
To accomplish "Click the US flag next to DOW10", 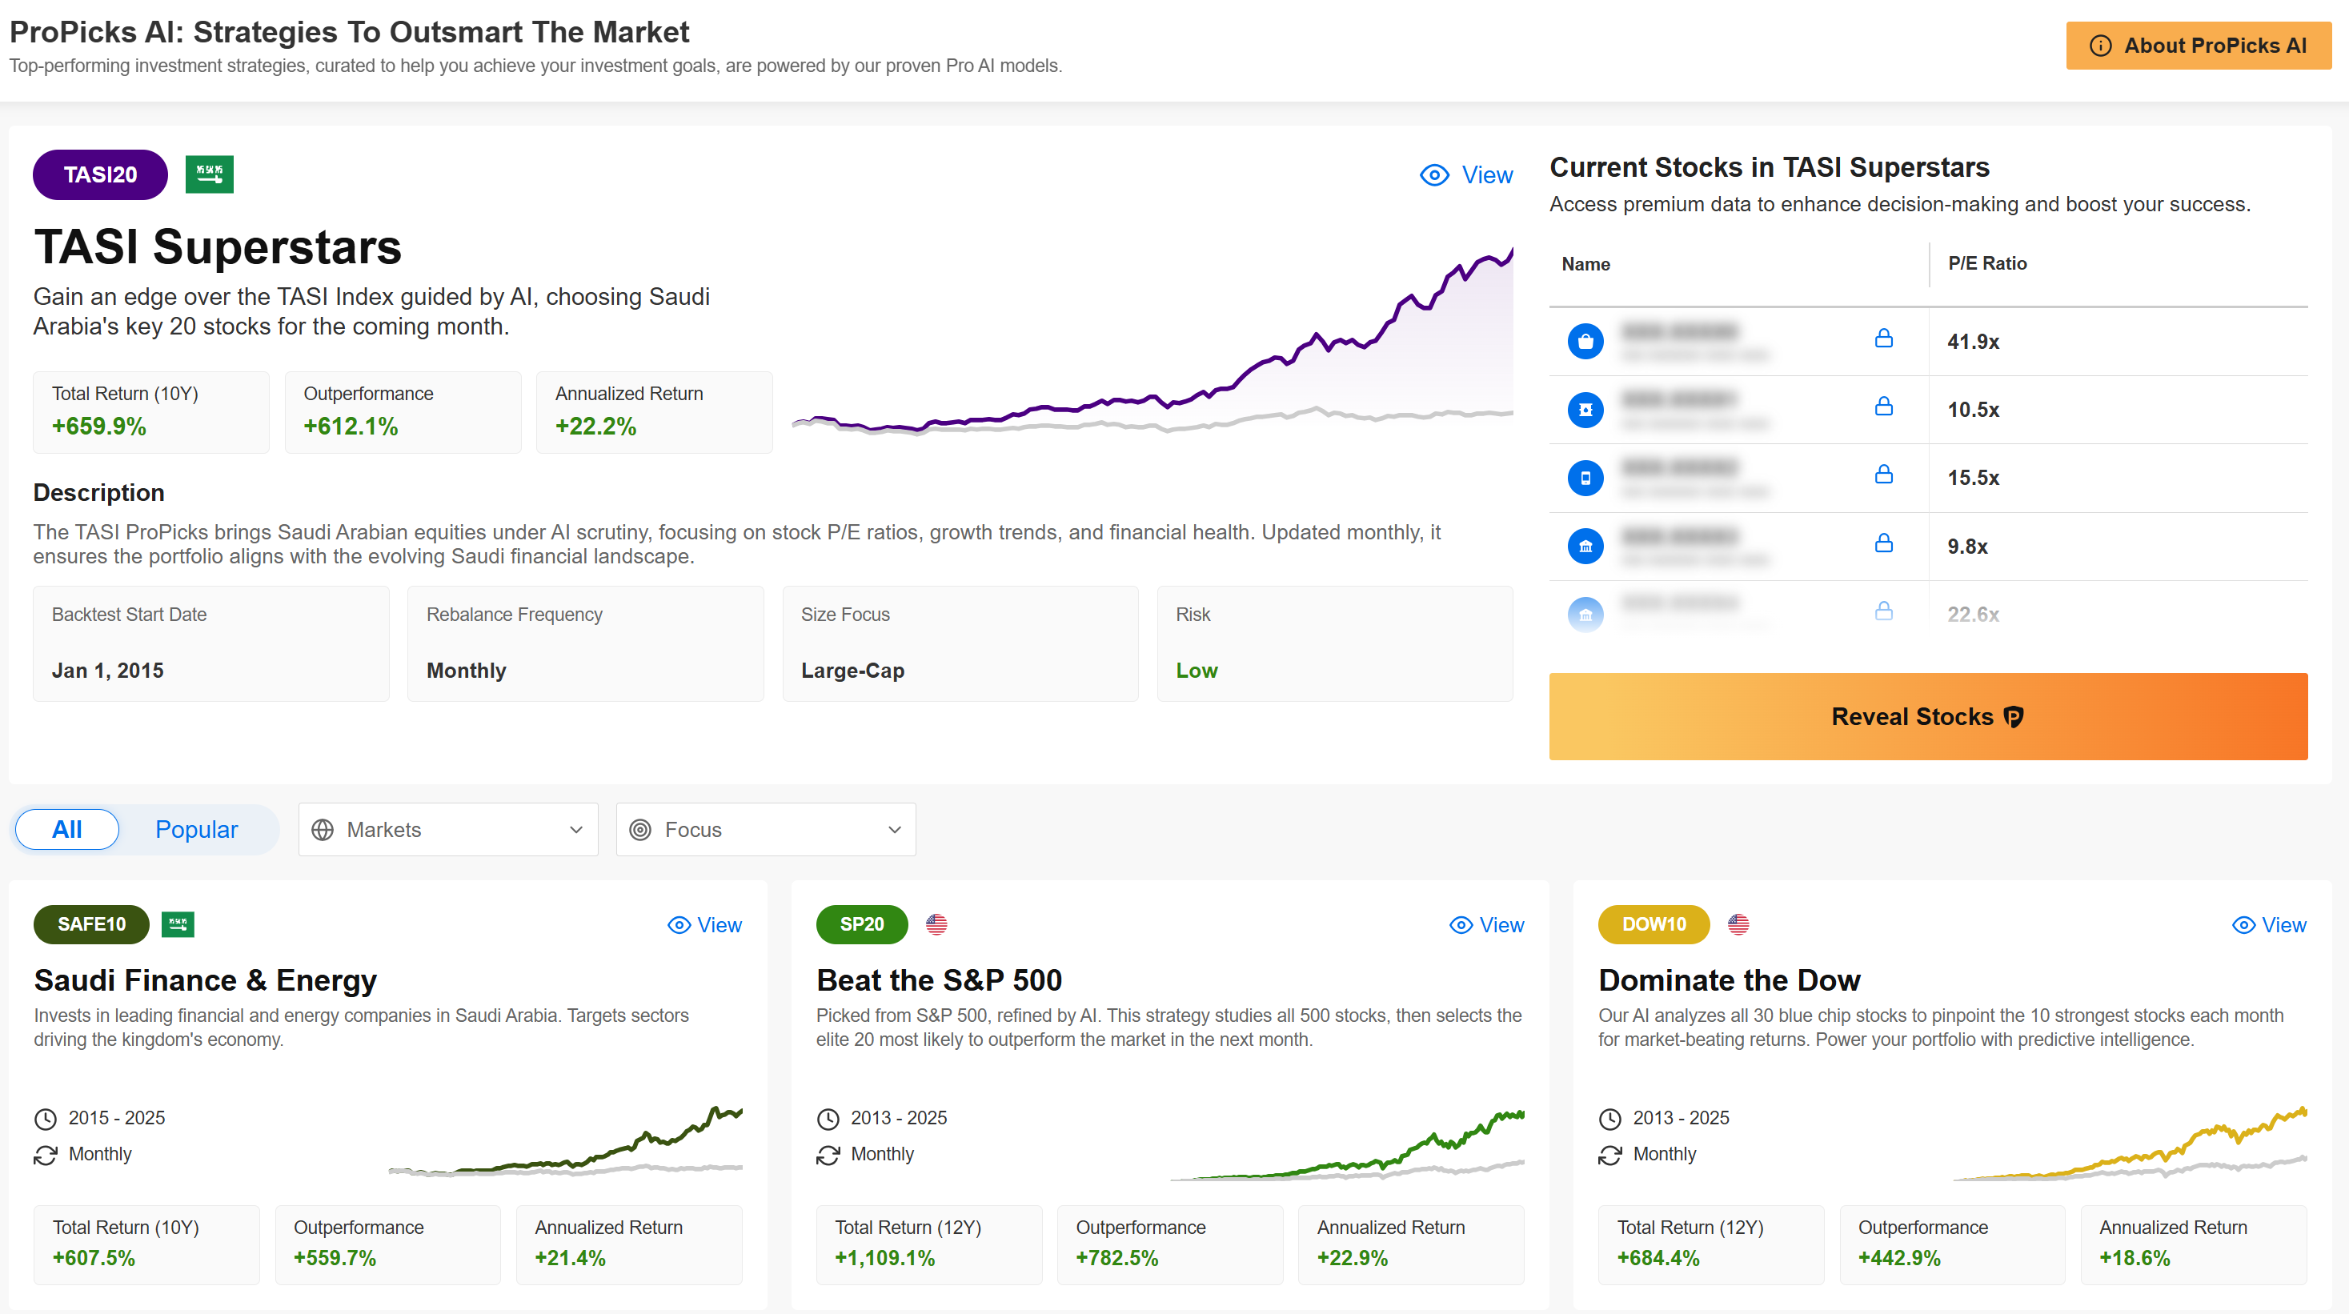I will point(1739,923).
